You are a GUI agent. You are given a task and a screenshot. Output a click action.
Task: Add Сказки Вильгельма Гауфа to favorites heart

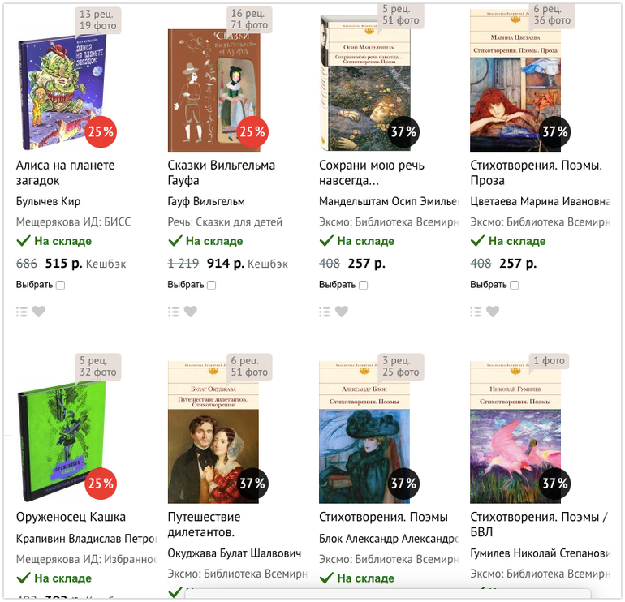tap(191, 312)
